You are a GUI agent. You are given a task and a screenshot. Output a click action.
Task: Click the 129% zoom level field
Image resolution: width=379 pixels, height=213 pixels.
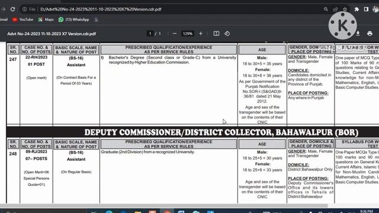[x=188, y=34]
